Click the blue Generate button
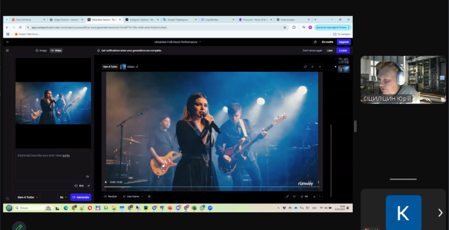This screenshot has width=449, height=230. [81, 197]
